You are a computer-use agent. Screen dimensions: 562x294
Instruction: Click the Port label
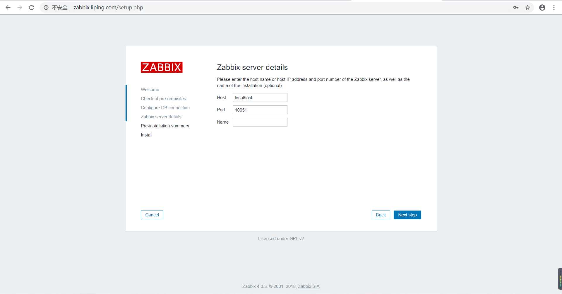coord(221,110)
